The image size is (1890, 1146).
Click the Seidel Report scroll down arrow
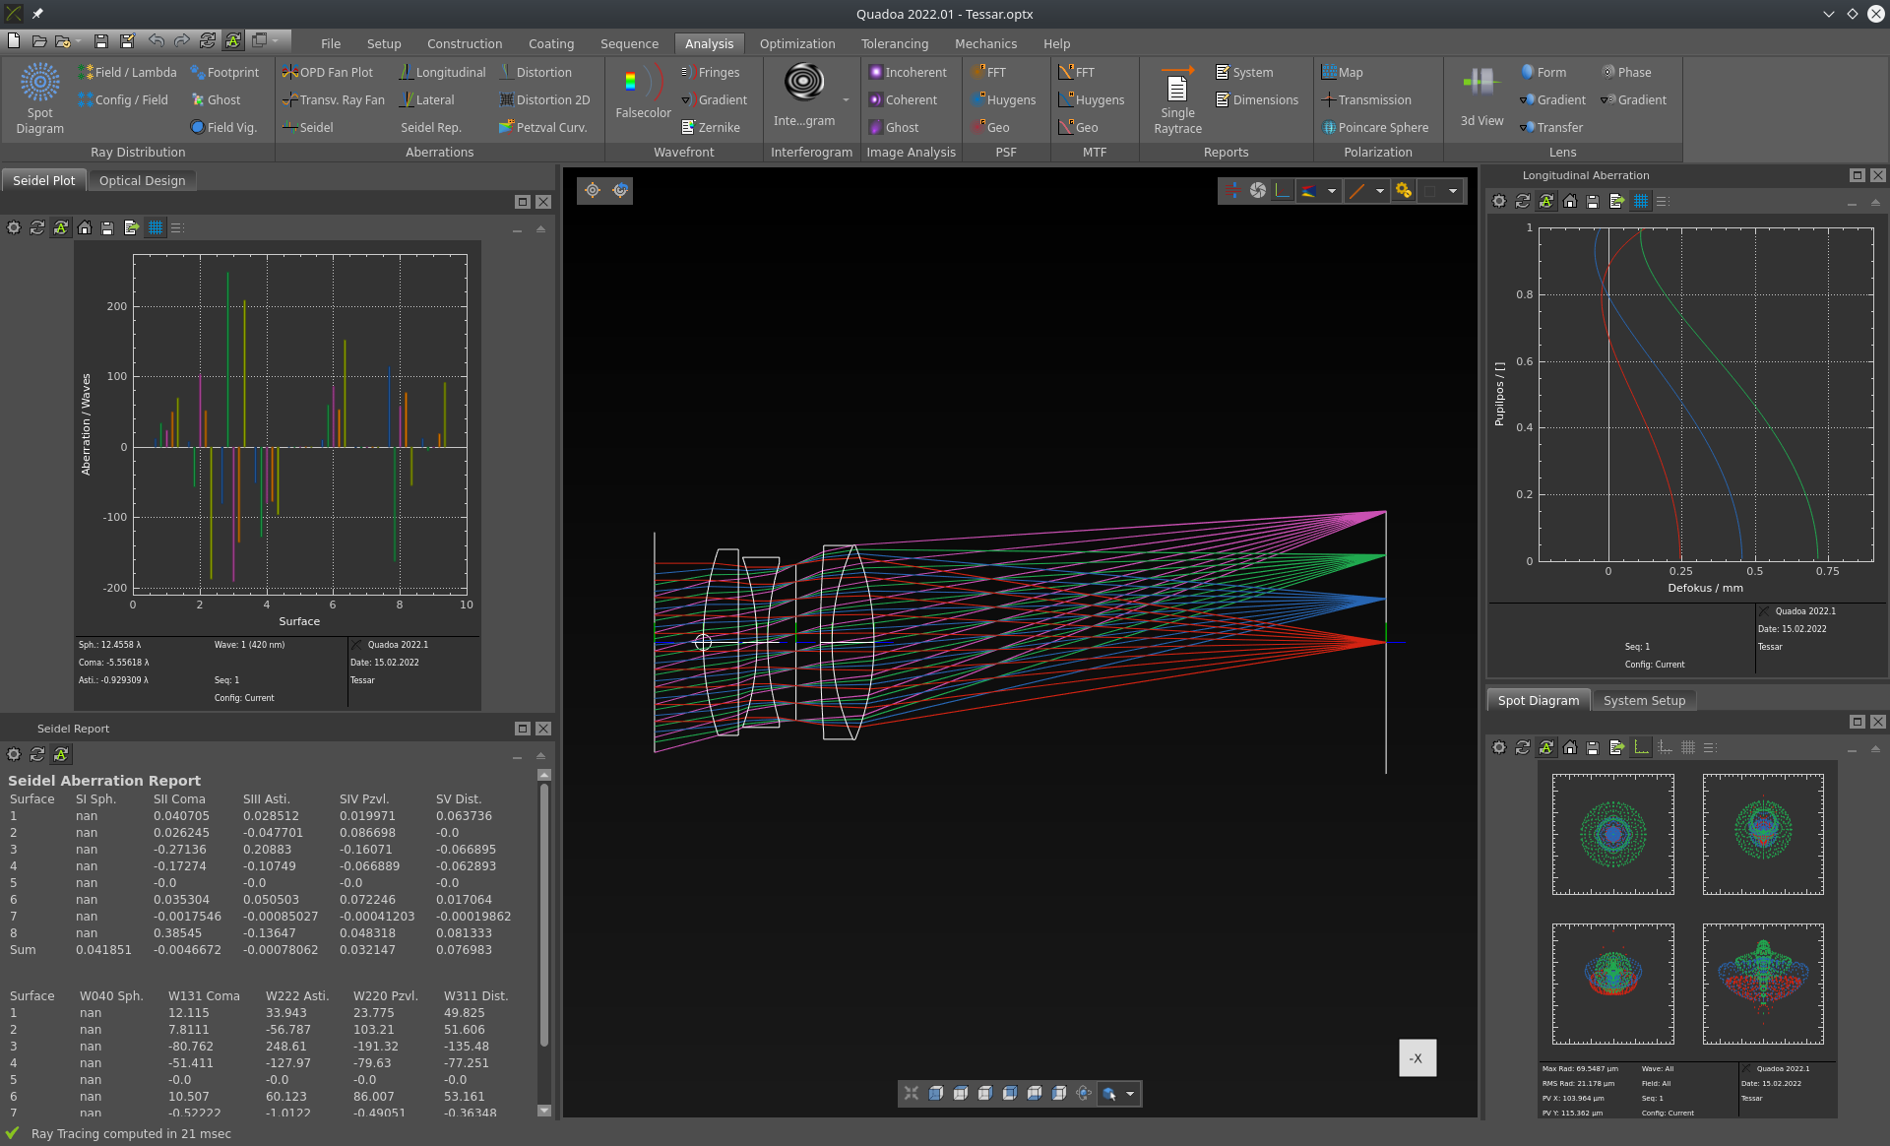[543, 1111]
